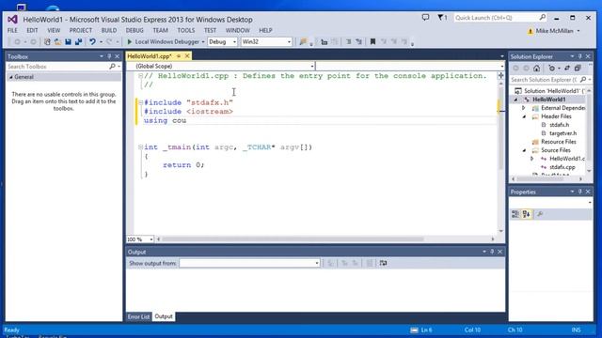Image resolution: width=602 pixels, height=338 pixels.
Task: Click the Properties wrench Property Pages icon
Action: [539, 214]
